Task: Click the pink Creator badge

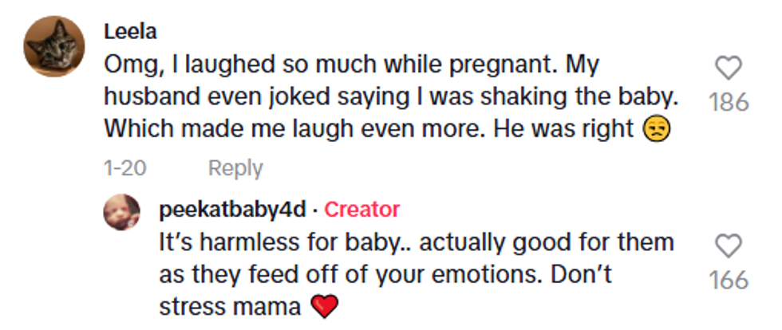Action: [362, 210]
